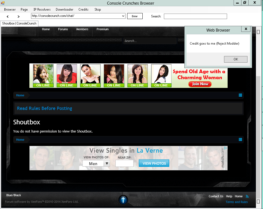Viewport: 263px width, 209px height.
Task: Click the Stop menu item
Action: coord(98,10)
